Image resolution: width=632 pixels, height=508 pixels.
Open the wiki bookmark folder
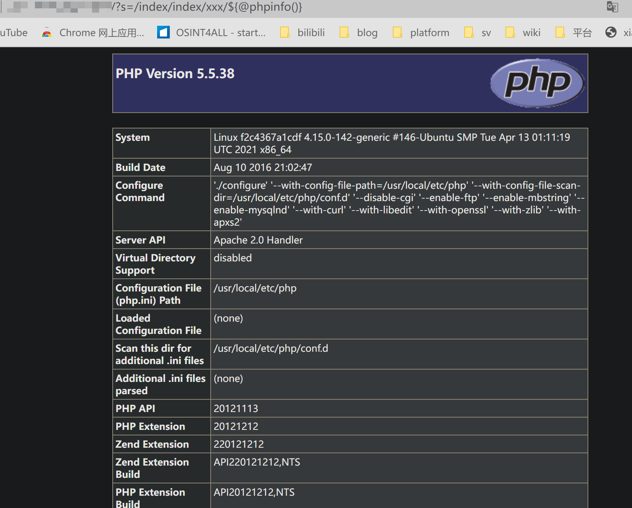[523, 33]
